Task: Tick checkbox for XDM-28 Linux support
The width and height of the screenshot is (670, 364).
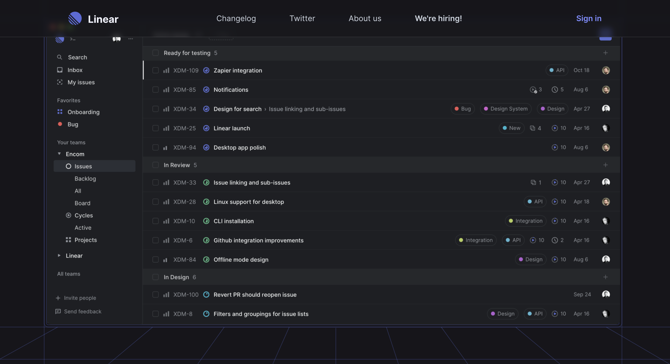Action: click(156, 202)
